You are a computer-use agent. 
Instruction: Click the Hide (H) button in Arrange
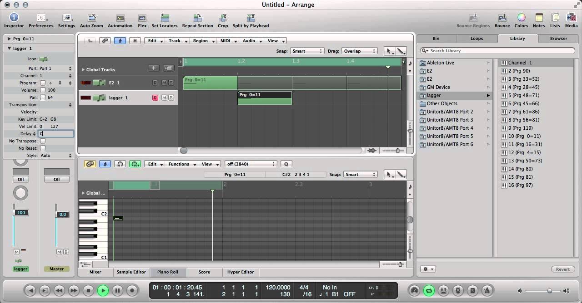click(x=135, y=41)
